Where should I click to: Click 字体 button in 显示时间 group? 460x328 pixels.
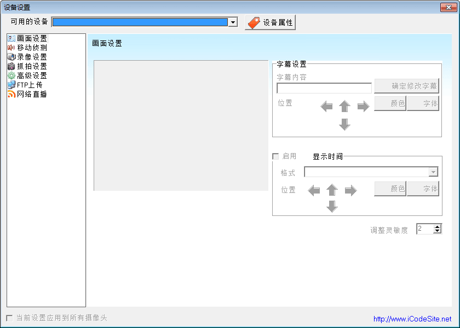click(423, 189)
